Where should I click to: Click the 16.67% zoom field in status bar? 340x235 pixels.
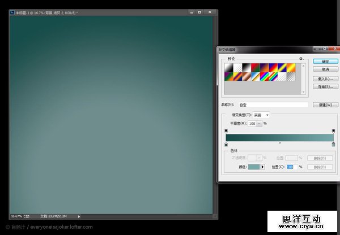[16, 216]
